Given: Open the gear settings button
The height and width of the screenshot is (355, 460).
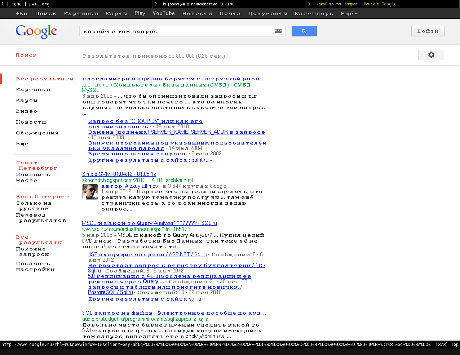Looking at the screenshot, I should tap(431, 55).
